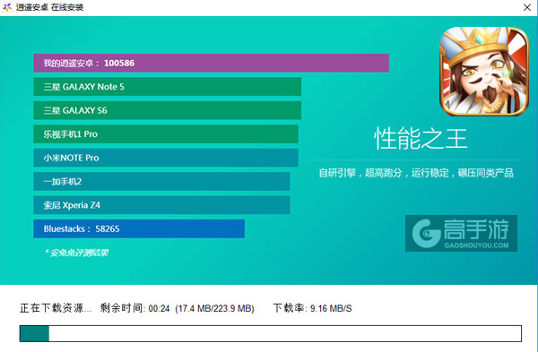Select the 小米NOTE Pro bar
This screenshot has height=352, width=538.
(x=166, y=158)
